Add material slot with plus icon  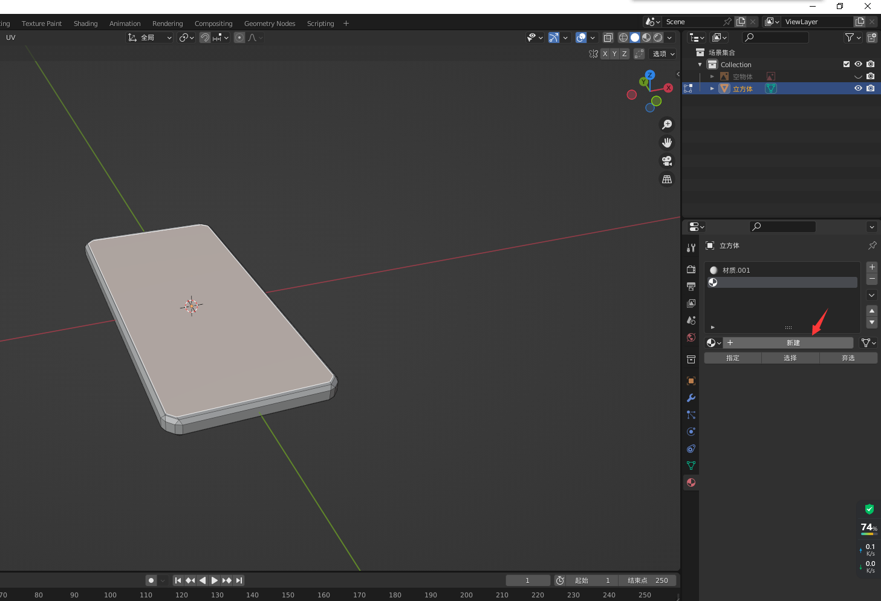tap(872, 267)
